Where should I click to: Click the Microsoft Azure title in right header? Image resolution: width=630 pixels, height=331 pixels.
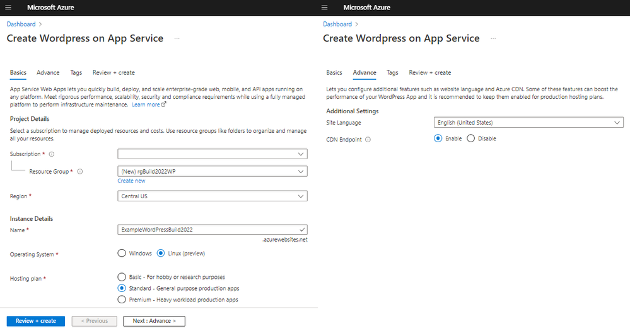367,7
